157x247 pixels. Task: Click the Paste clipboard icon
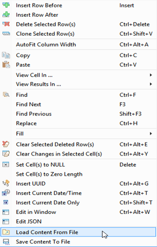pyautogui.click(x=6, y=65)
